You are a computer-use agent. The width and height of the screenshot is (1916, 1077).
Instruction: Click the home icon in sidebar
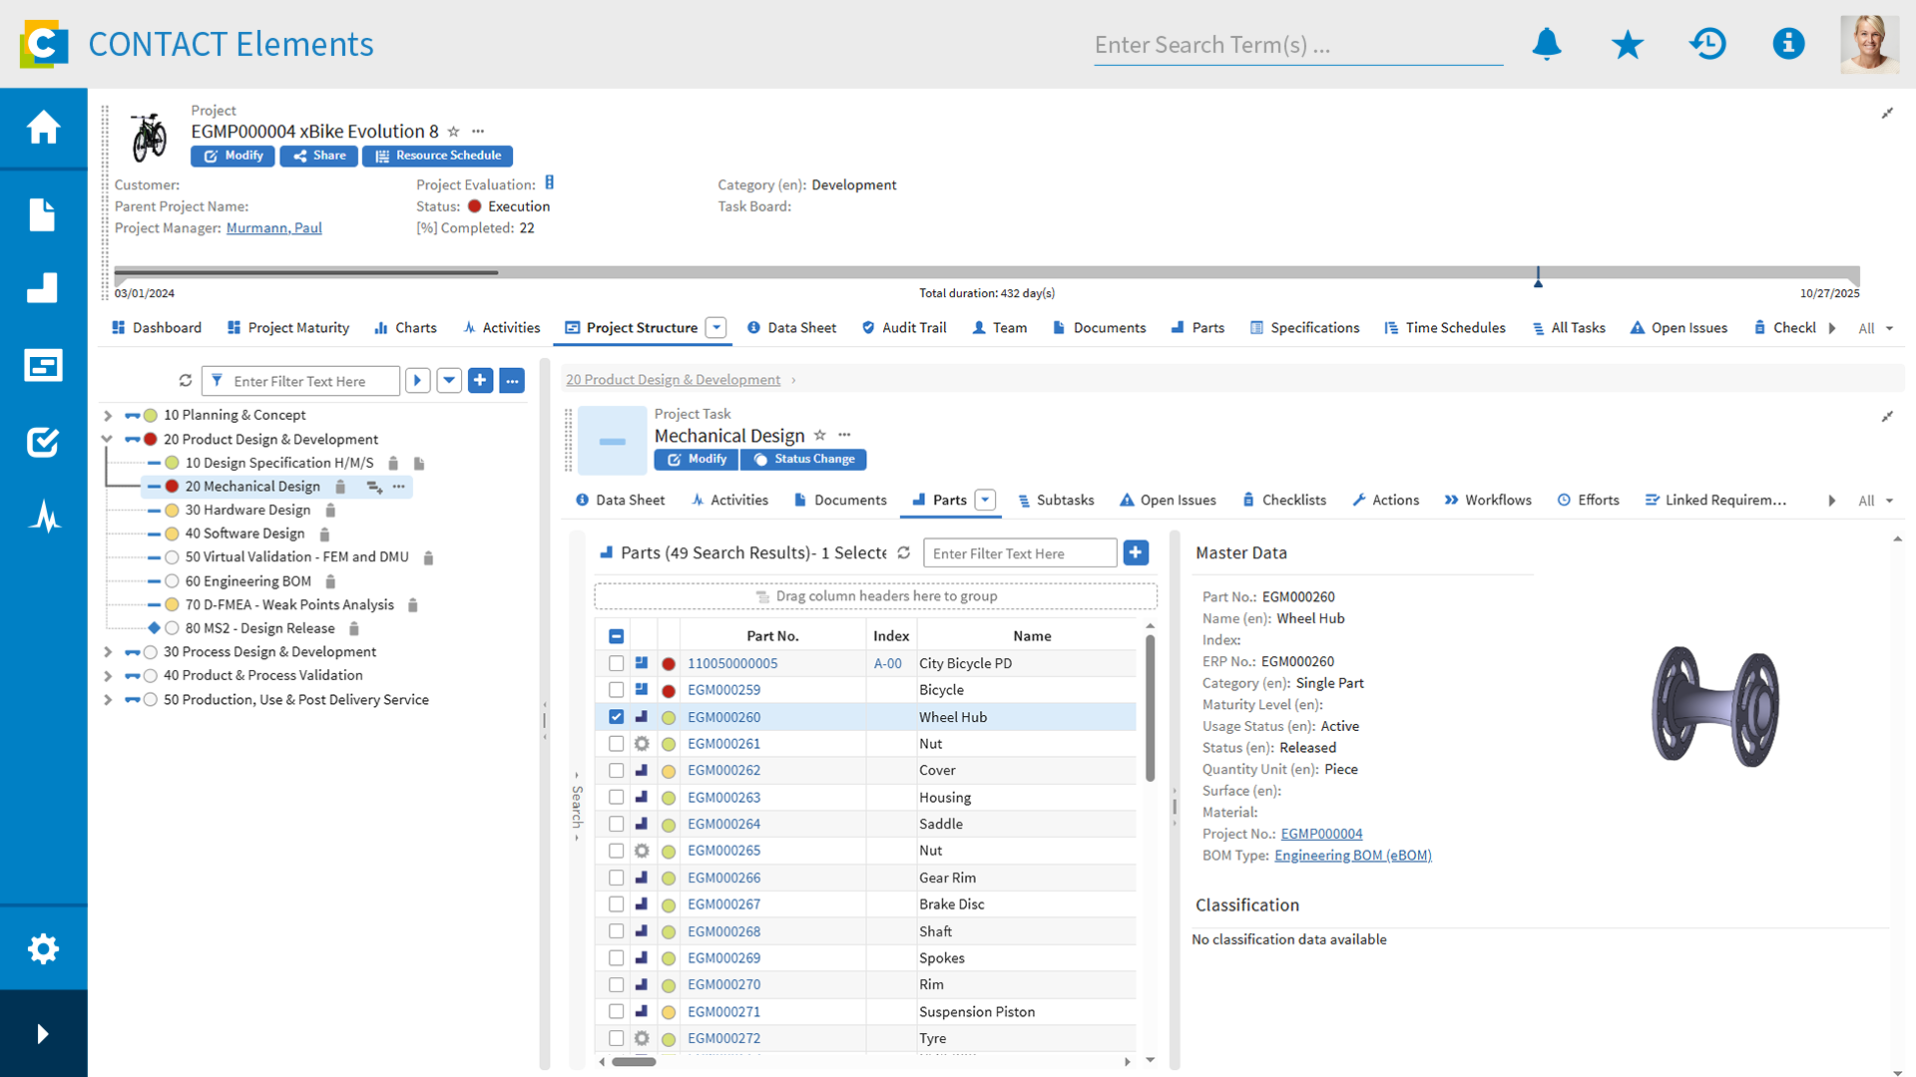(43, 128)
